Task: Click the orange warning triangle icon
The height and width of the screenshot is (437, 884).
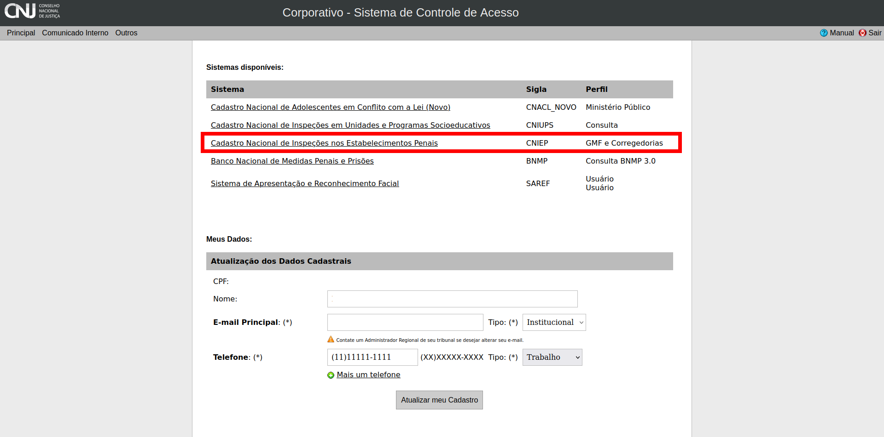Action: click(331, 340)
